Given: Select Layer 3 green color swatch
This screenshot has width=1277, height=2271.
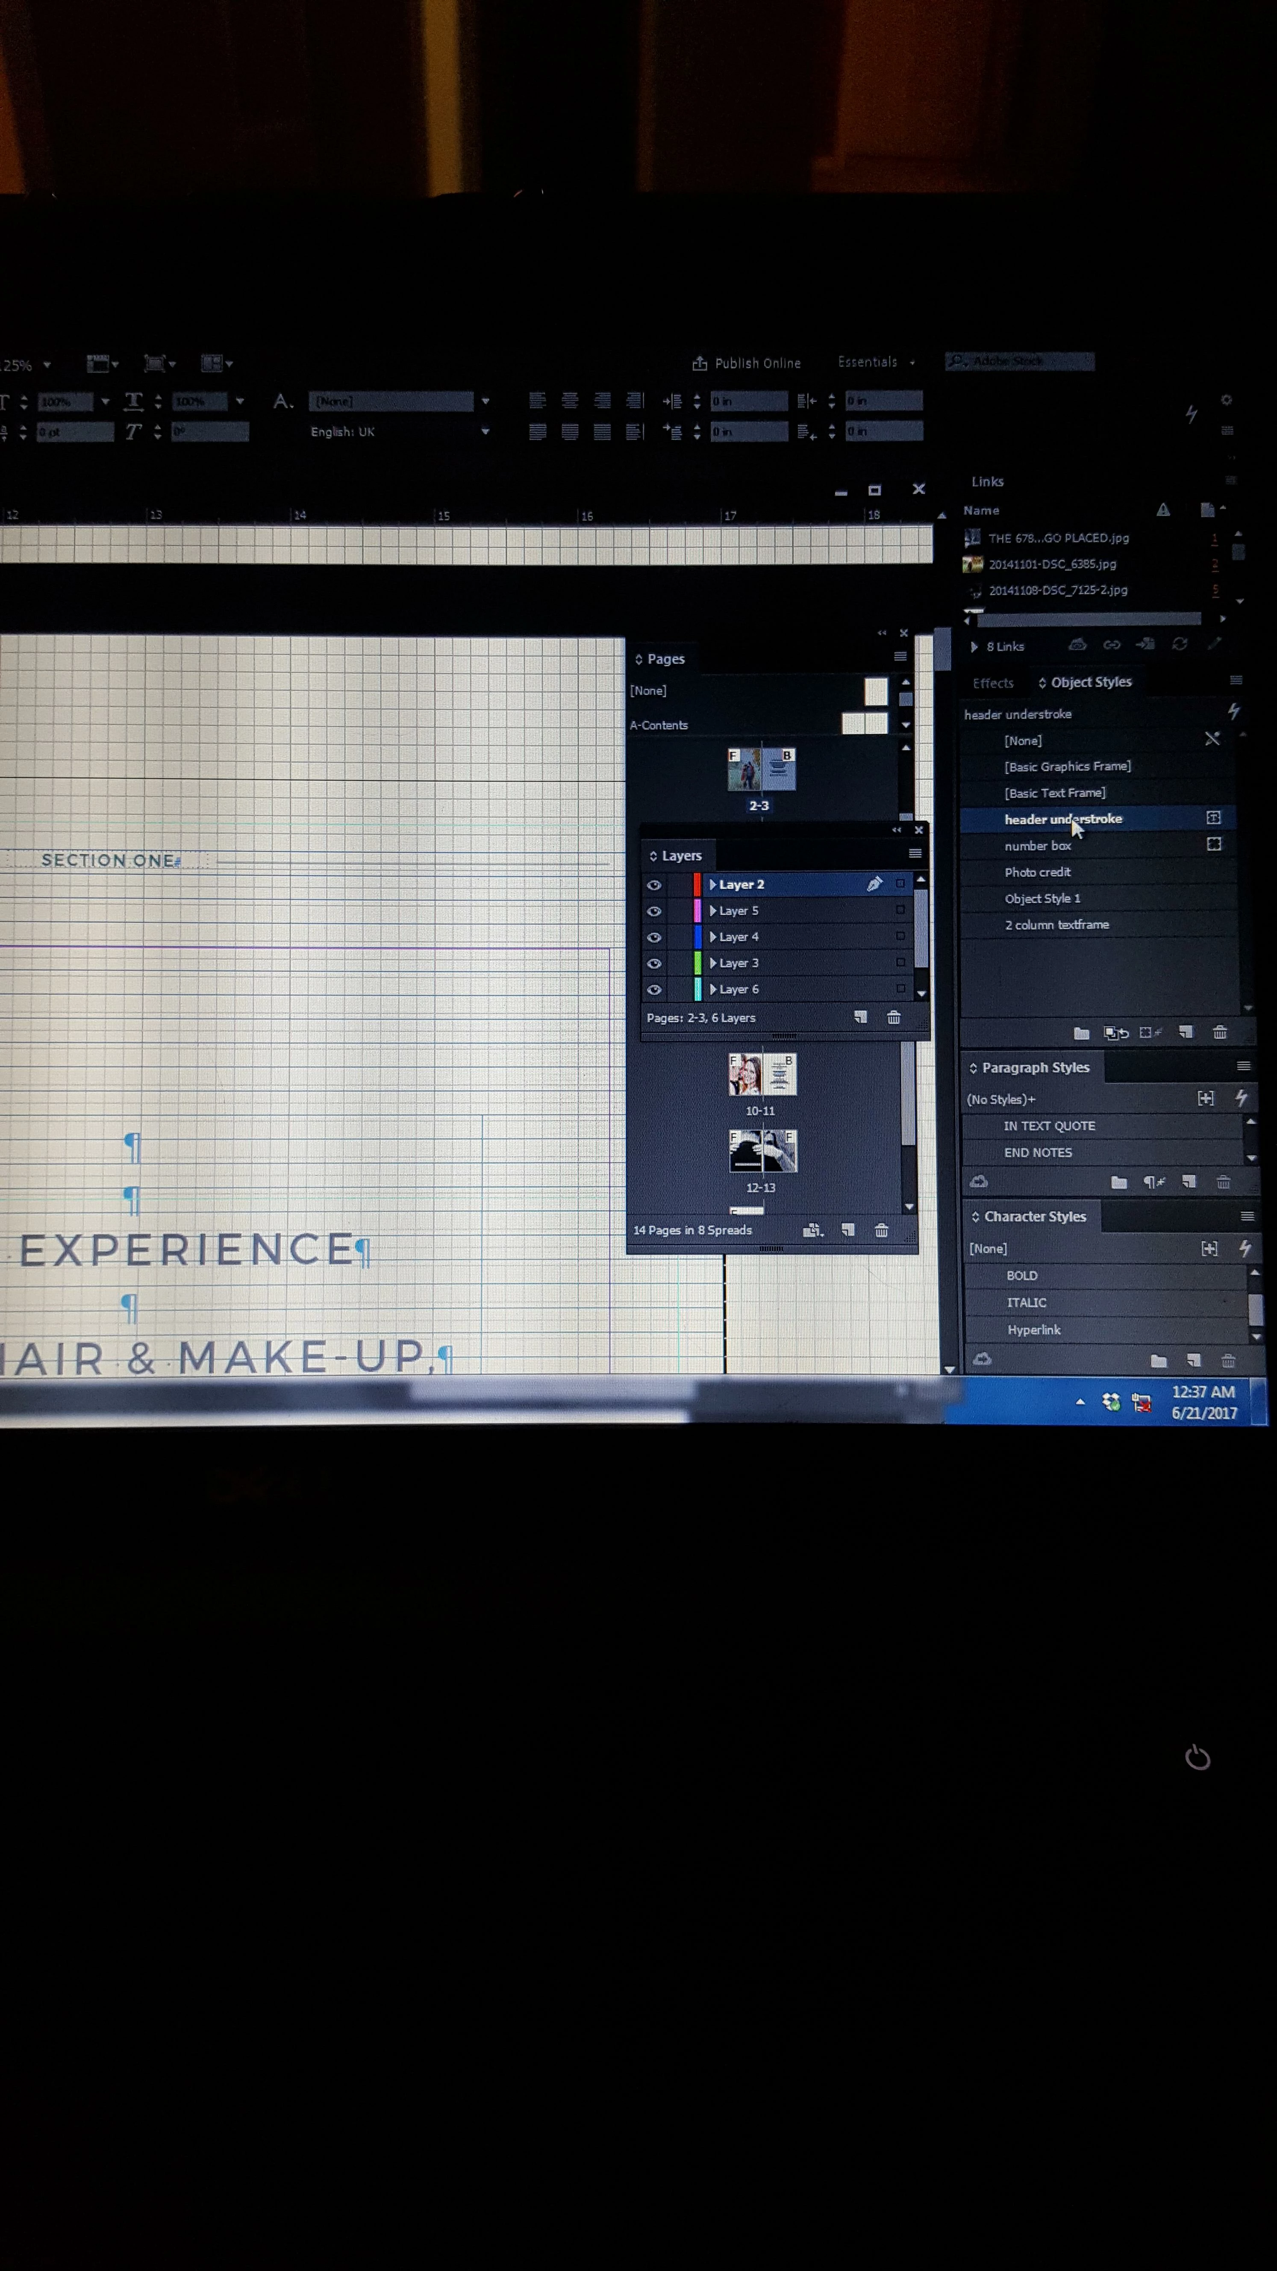Looking at the screenshot, I should pos(697,963).
